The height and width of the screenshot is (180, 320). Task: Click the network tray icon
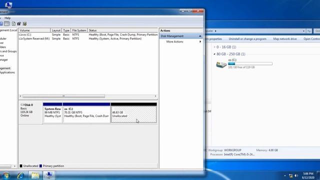[291, 175]
